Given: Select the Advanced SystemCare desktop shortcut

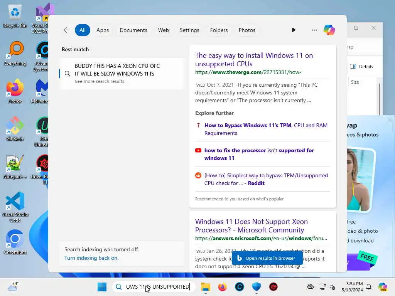Looking at the screenshot, I should pos(41,56).
